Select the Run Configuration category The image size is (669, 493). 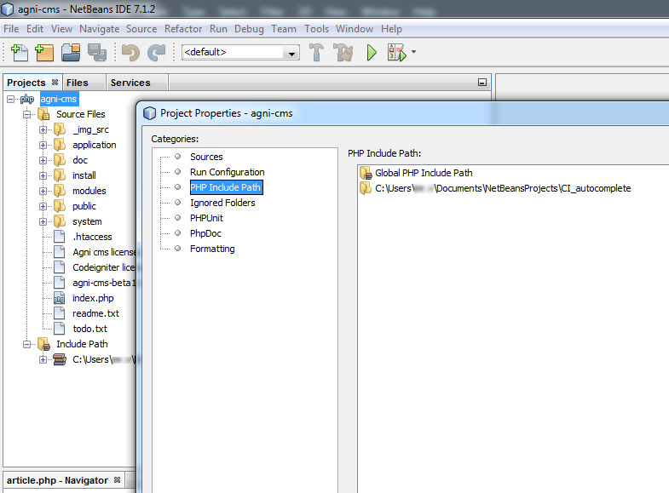(227, 172)
